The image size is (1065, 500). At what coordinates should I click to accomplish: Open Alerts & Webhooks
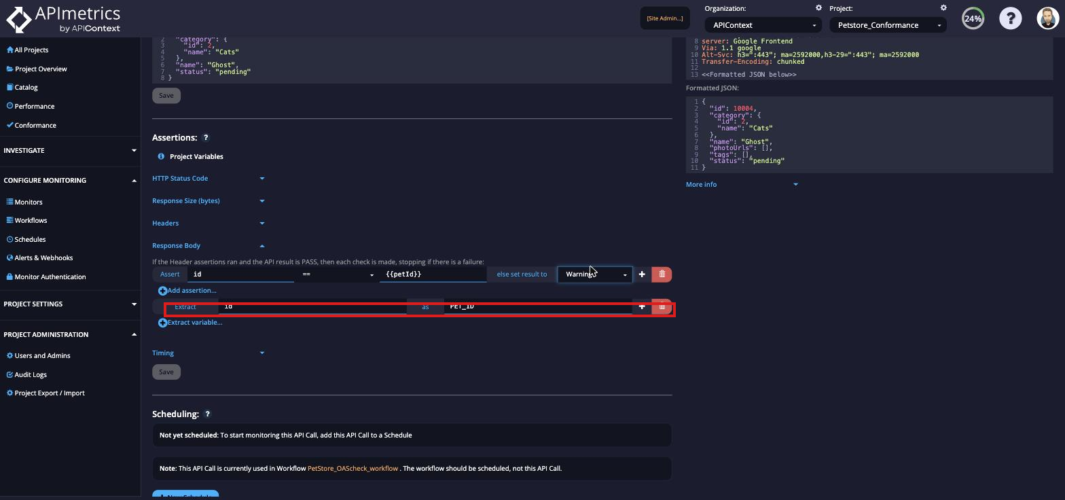[39, 258]
